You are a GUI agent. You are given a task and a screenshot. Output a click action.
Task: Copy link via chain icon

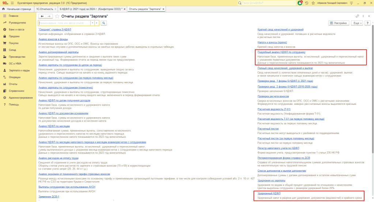(357, 16)
